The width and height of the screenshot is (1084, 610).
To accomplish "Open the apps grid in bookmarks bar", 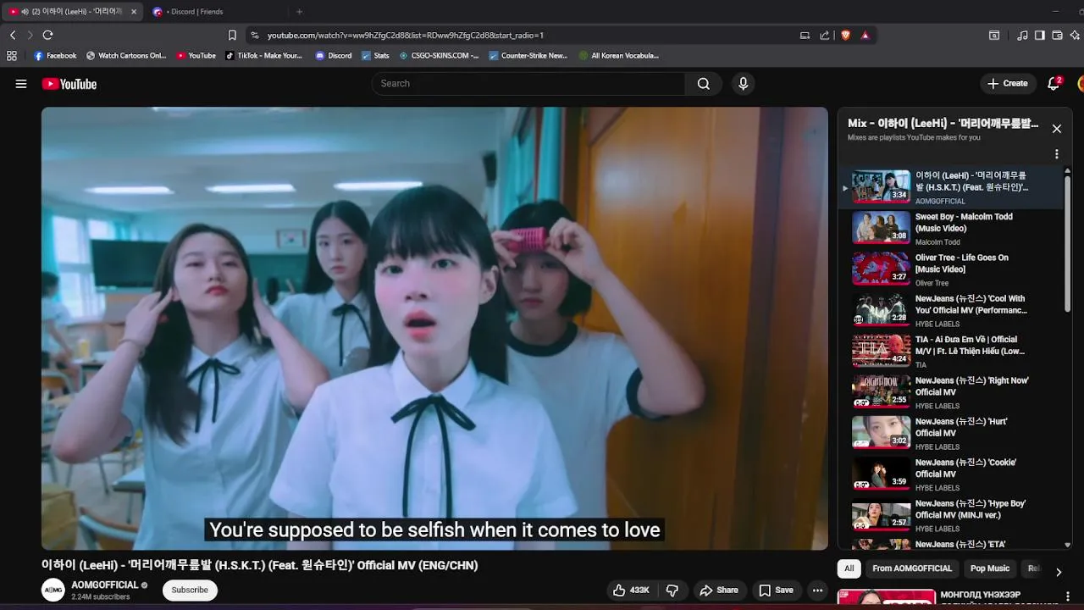I will [12, 56].
